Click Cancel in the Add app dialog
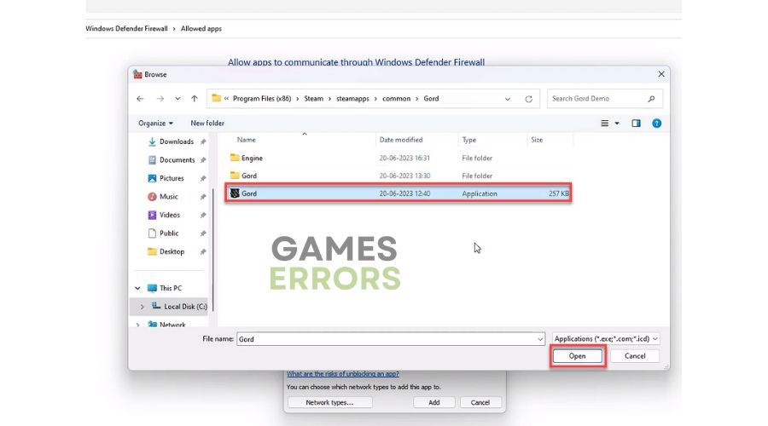The image size is (768, 426). 480,402
